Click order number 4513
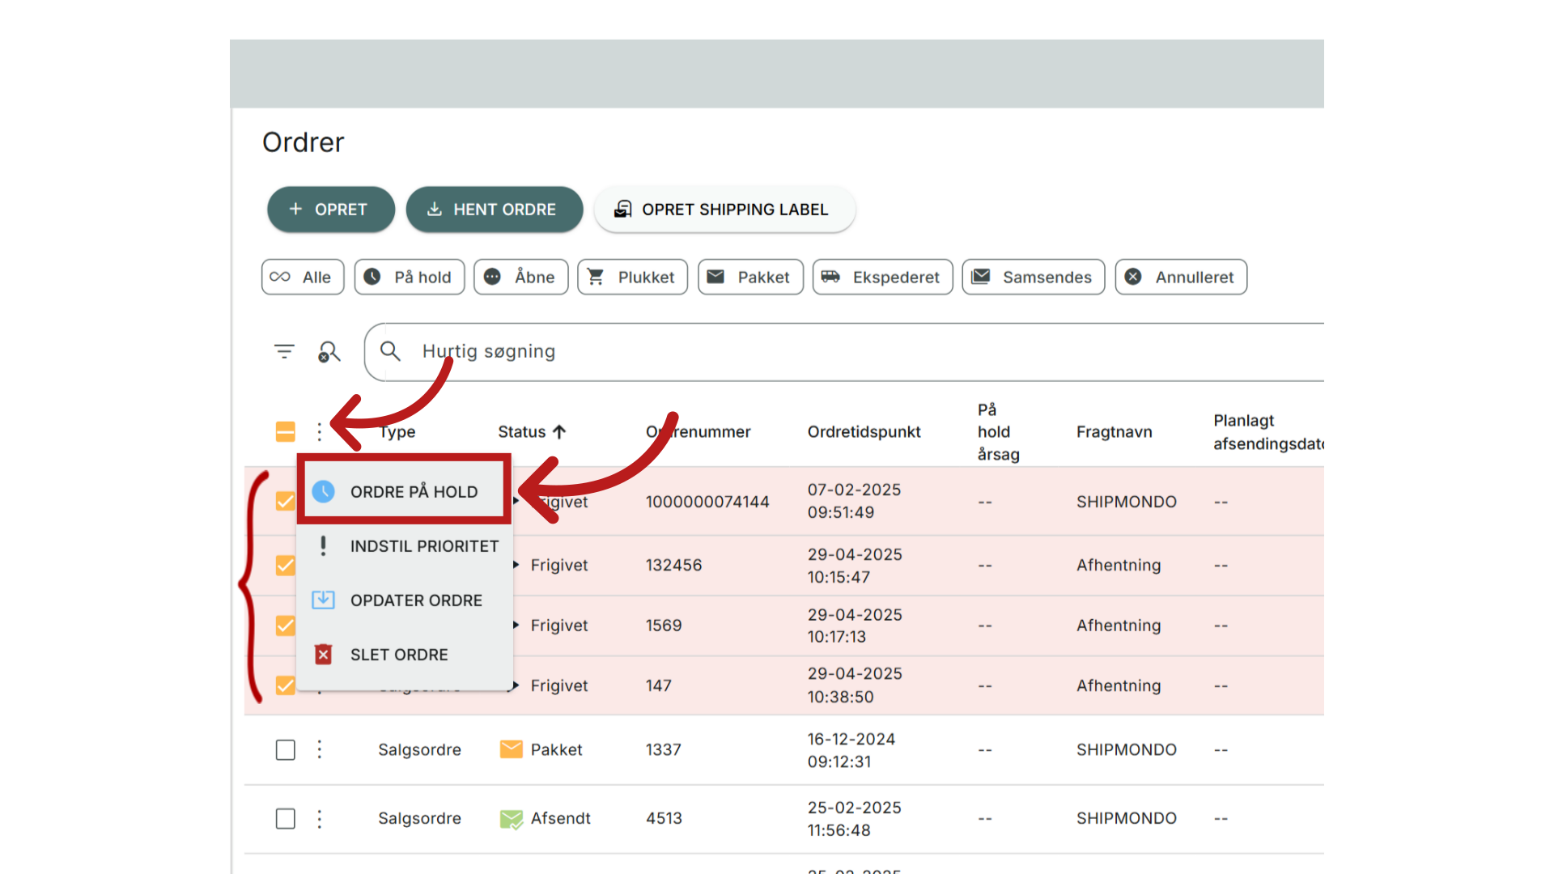Image resolution: width=1554 pixels, height=874 pixels. coord(664,818)
